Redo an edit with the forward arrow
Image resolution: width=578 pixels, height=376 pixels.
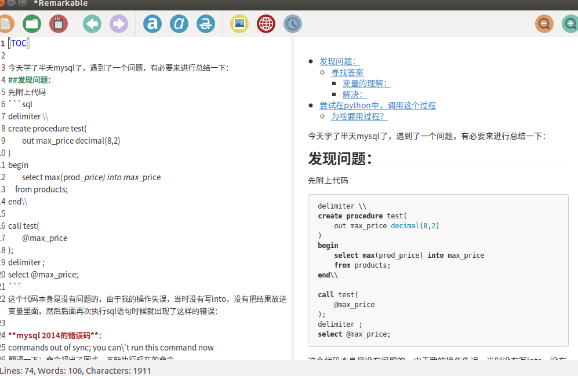click(119, 24)
